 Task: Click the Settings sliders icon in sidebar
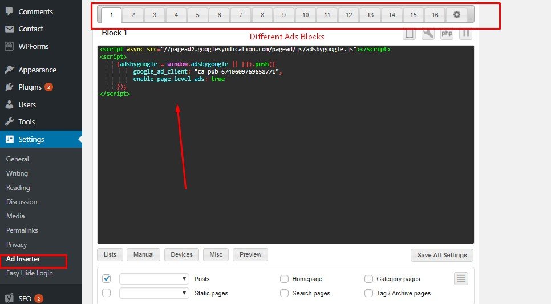point(10,139)
